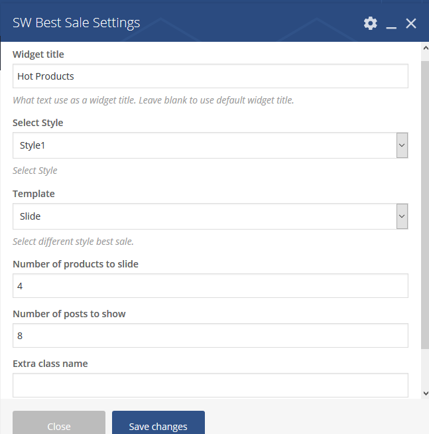Expand the Style1 dropdown arrow

[x=402, y=145]
